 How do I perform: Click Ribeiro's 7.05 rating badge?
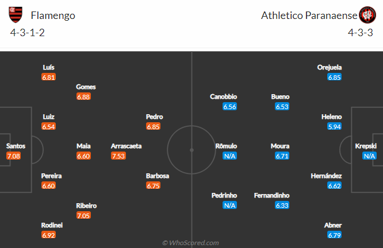coord(83,215)
